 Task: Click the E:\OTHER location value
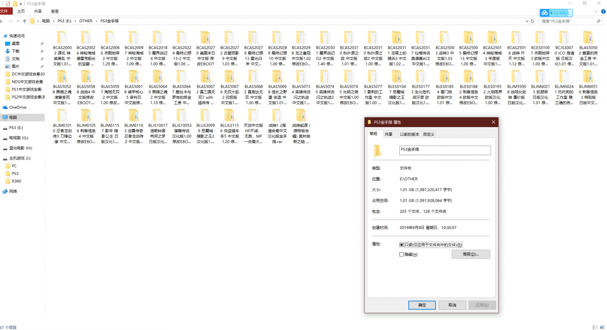(x=408, y=179)
